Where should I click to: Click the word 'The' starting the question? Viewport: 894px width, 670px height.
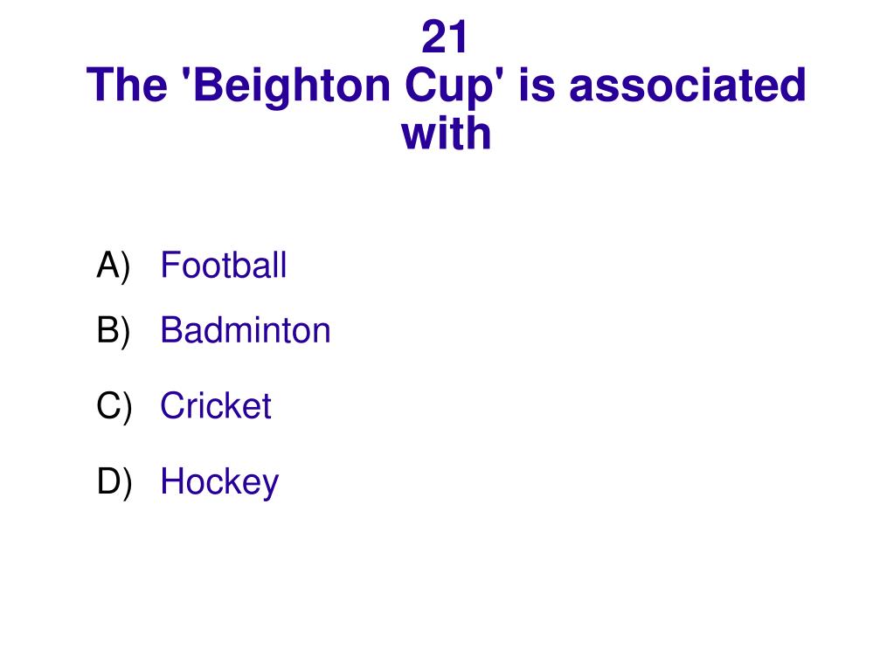(127, 85)
